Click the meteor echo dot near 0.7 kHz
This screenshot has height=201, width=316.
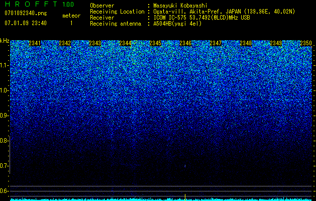point(185,166)
